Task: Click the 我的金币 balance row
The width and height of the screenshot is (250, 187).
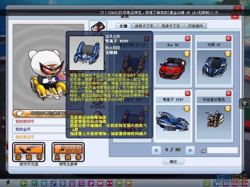Action: click(47, 129)
